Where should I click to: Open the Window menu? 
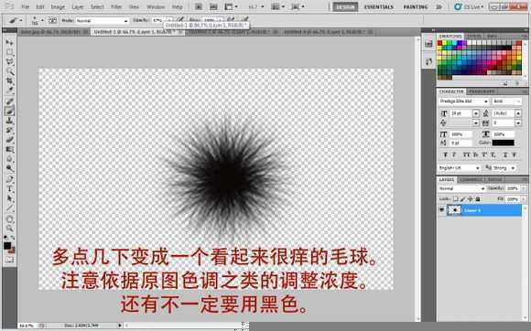[x=156, y=6]
